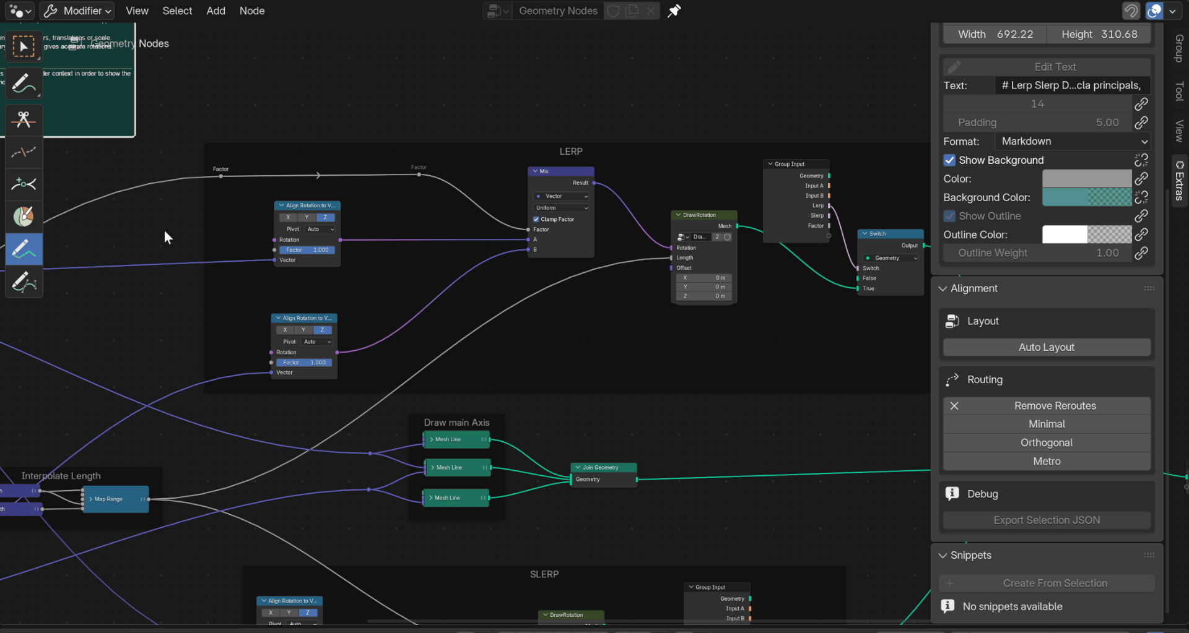Click the link icon beside Show Outline
The height and width of the screenshot is (633, 1189).
[1141, 216]
